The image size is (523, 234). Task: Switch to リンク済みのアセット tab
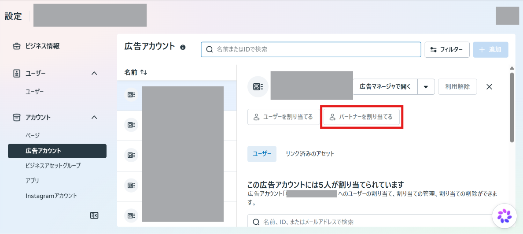point(310,153)
